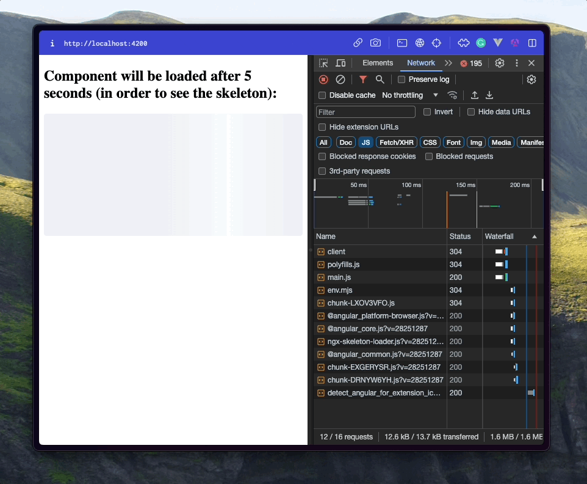
Task: Enable Disable cache checkbox
Action: [322, 95]
